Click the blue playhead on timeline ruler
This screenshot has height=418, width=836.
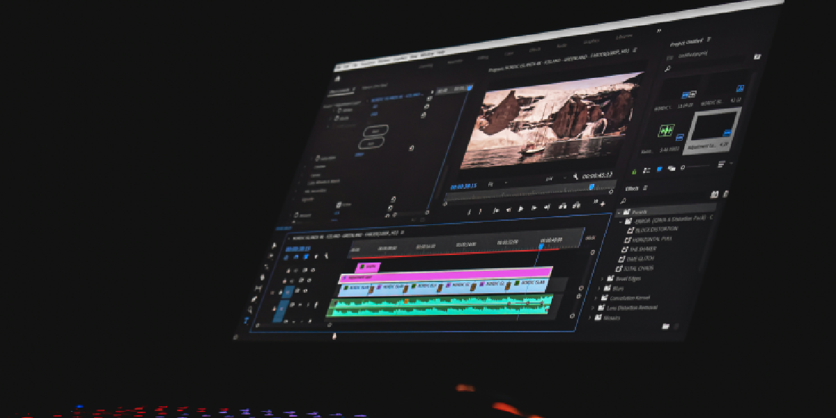click(541, 245)
